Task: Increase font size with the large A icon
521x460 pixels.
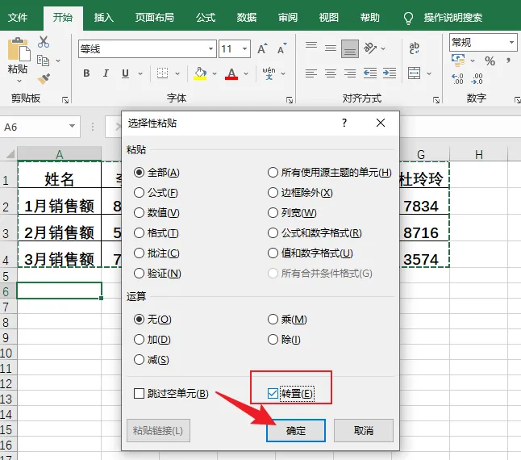Action: 262,49
